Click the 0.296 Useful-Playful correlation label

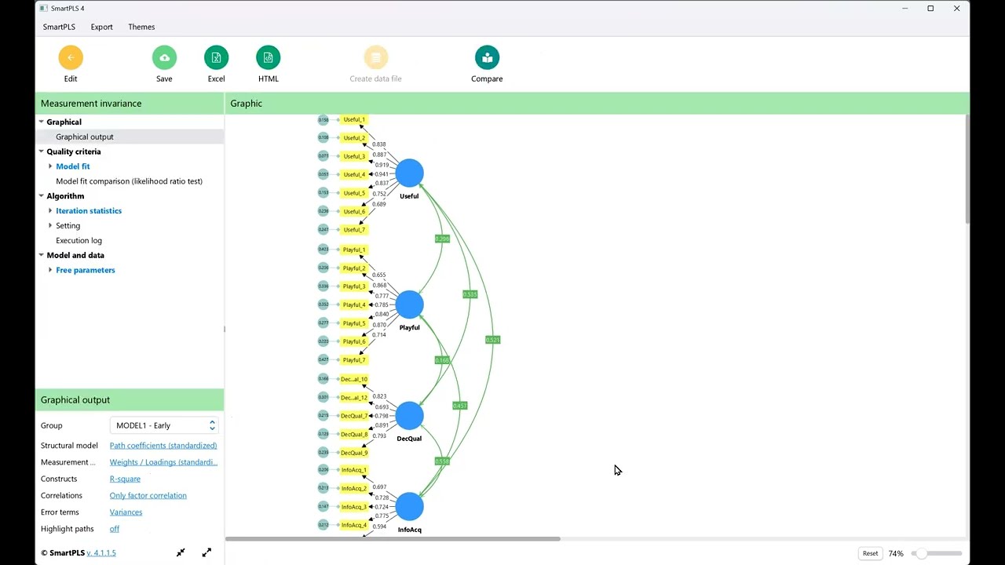(442, 239)
